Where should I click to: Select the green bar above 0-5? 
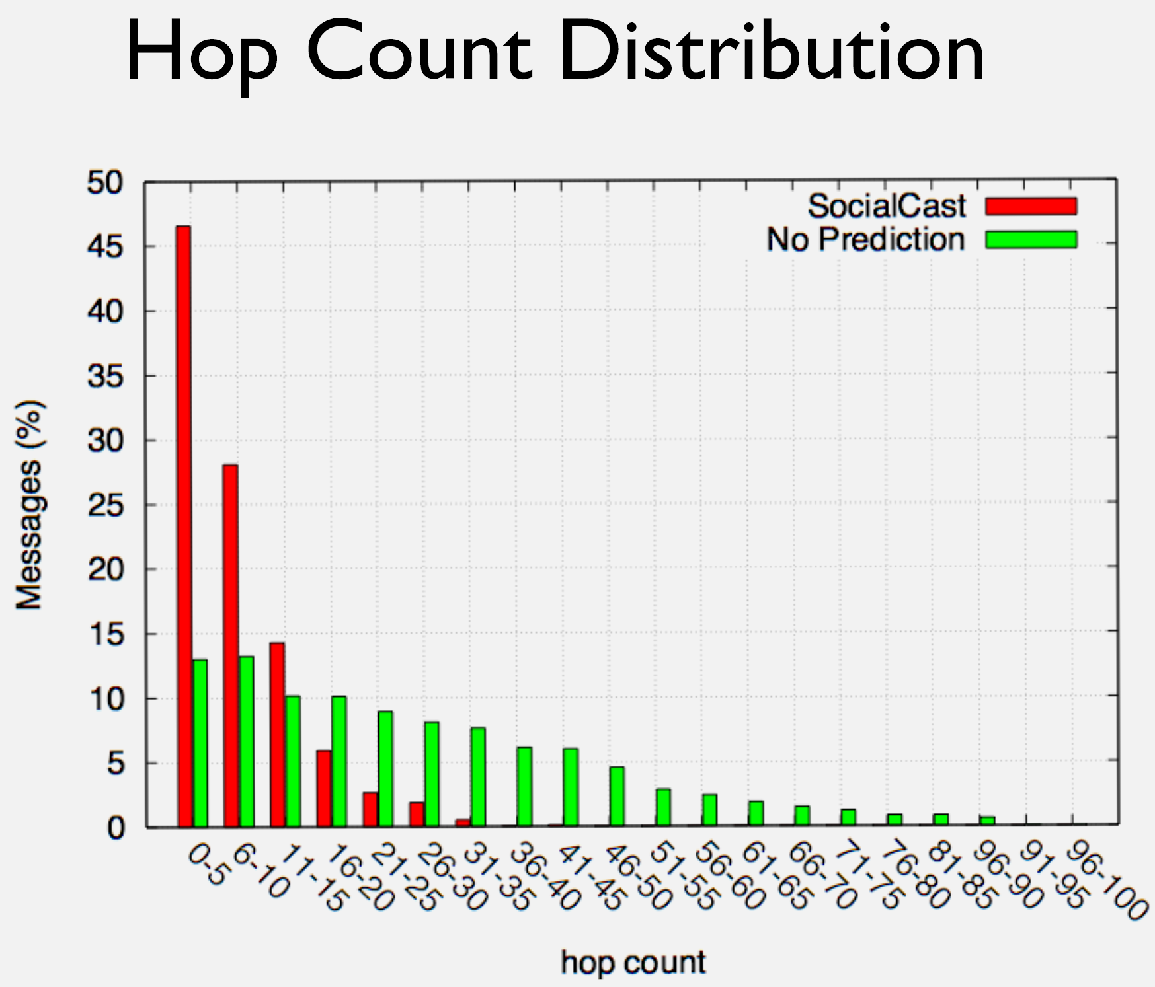pos(199,740)
